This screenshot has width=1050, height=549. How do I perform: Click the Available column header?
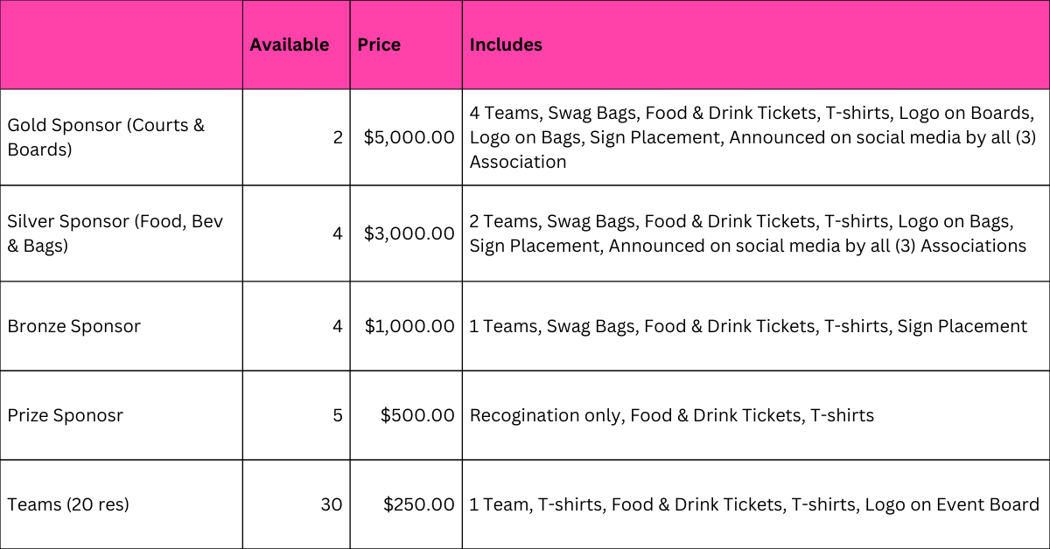289,45
